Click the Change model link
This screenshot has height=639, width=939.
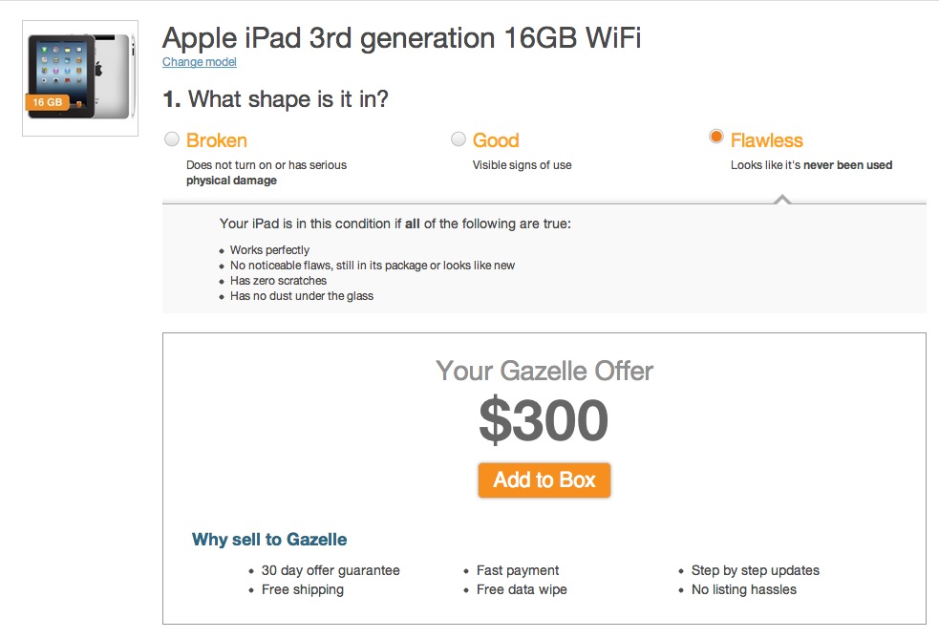pos(200,62)
